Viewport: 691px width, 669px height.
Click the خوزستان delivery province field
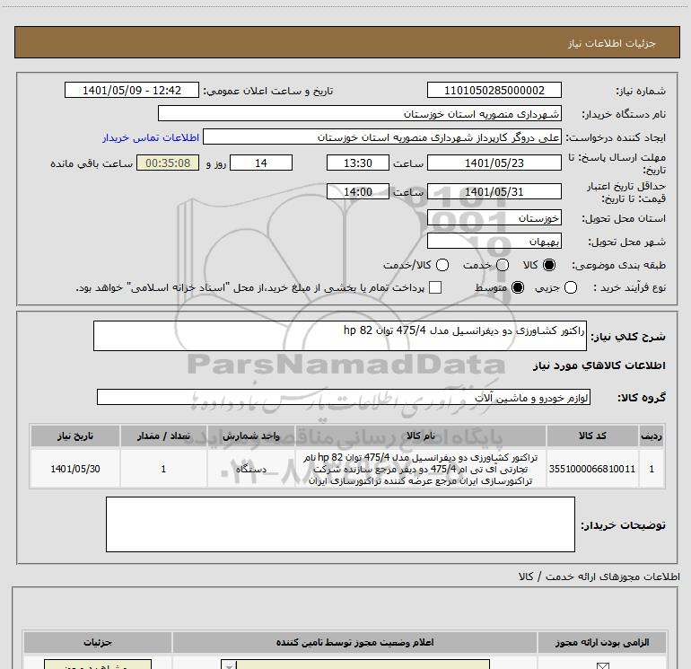[494, 217]
